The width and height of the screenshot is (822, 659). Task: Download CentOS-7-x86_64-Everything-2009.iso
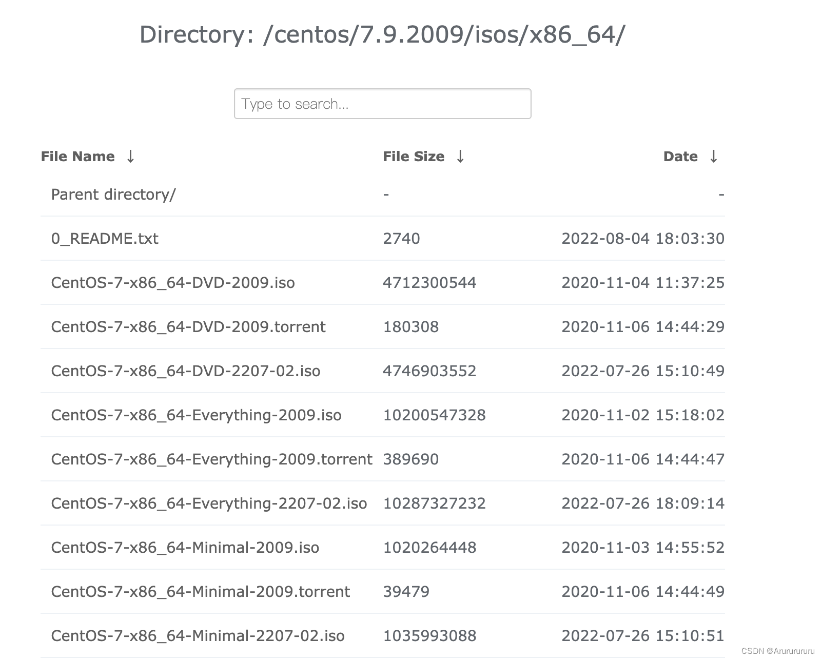pos(197,415)
